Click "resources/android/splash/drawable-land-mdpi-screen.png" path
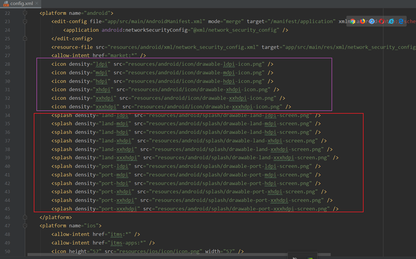Viewport: 416px width, 259px height. click(229, 124)
